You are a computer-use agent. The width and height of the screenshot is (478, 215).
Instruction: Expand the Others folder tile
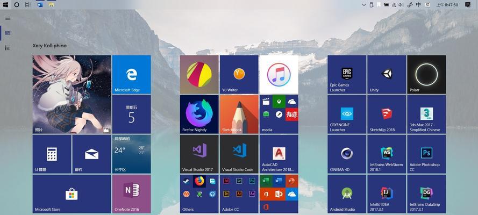click(x=199, y=194)
